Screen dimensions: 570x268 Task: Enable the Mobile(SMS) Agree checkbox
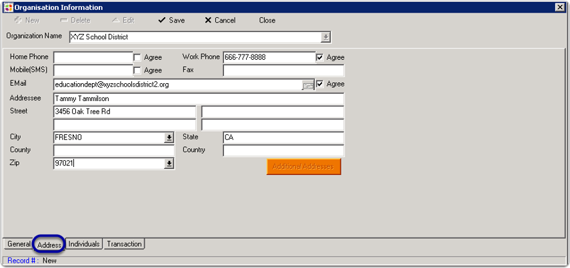137,70
